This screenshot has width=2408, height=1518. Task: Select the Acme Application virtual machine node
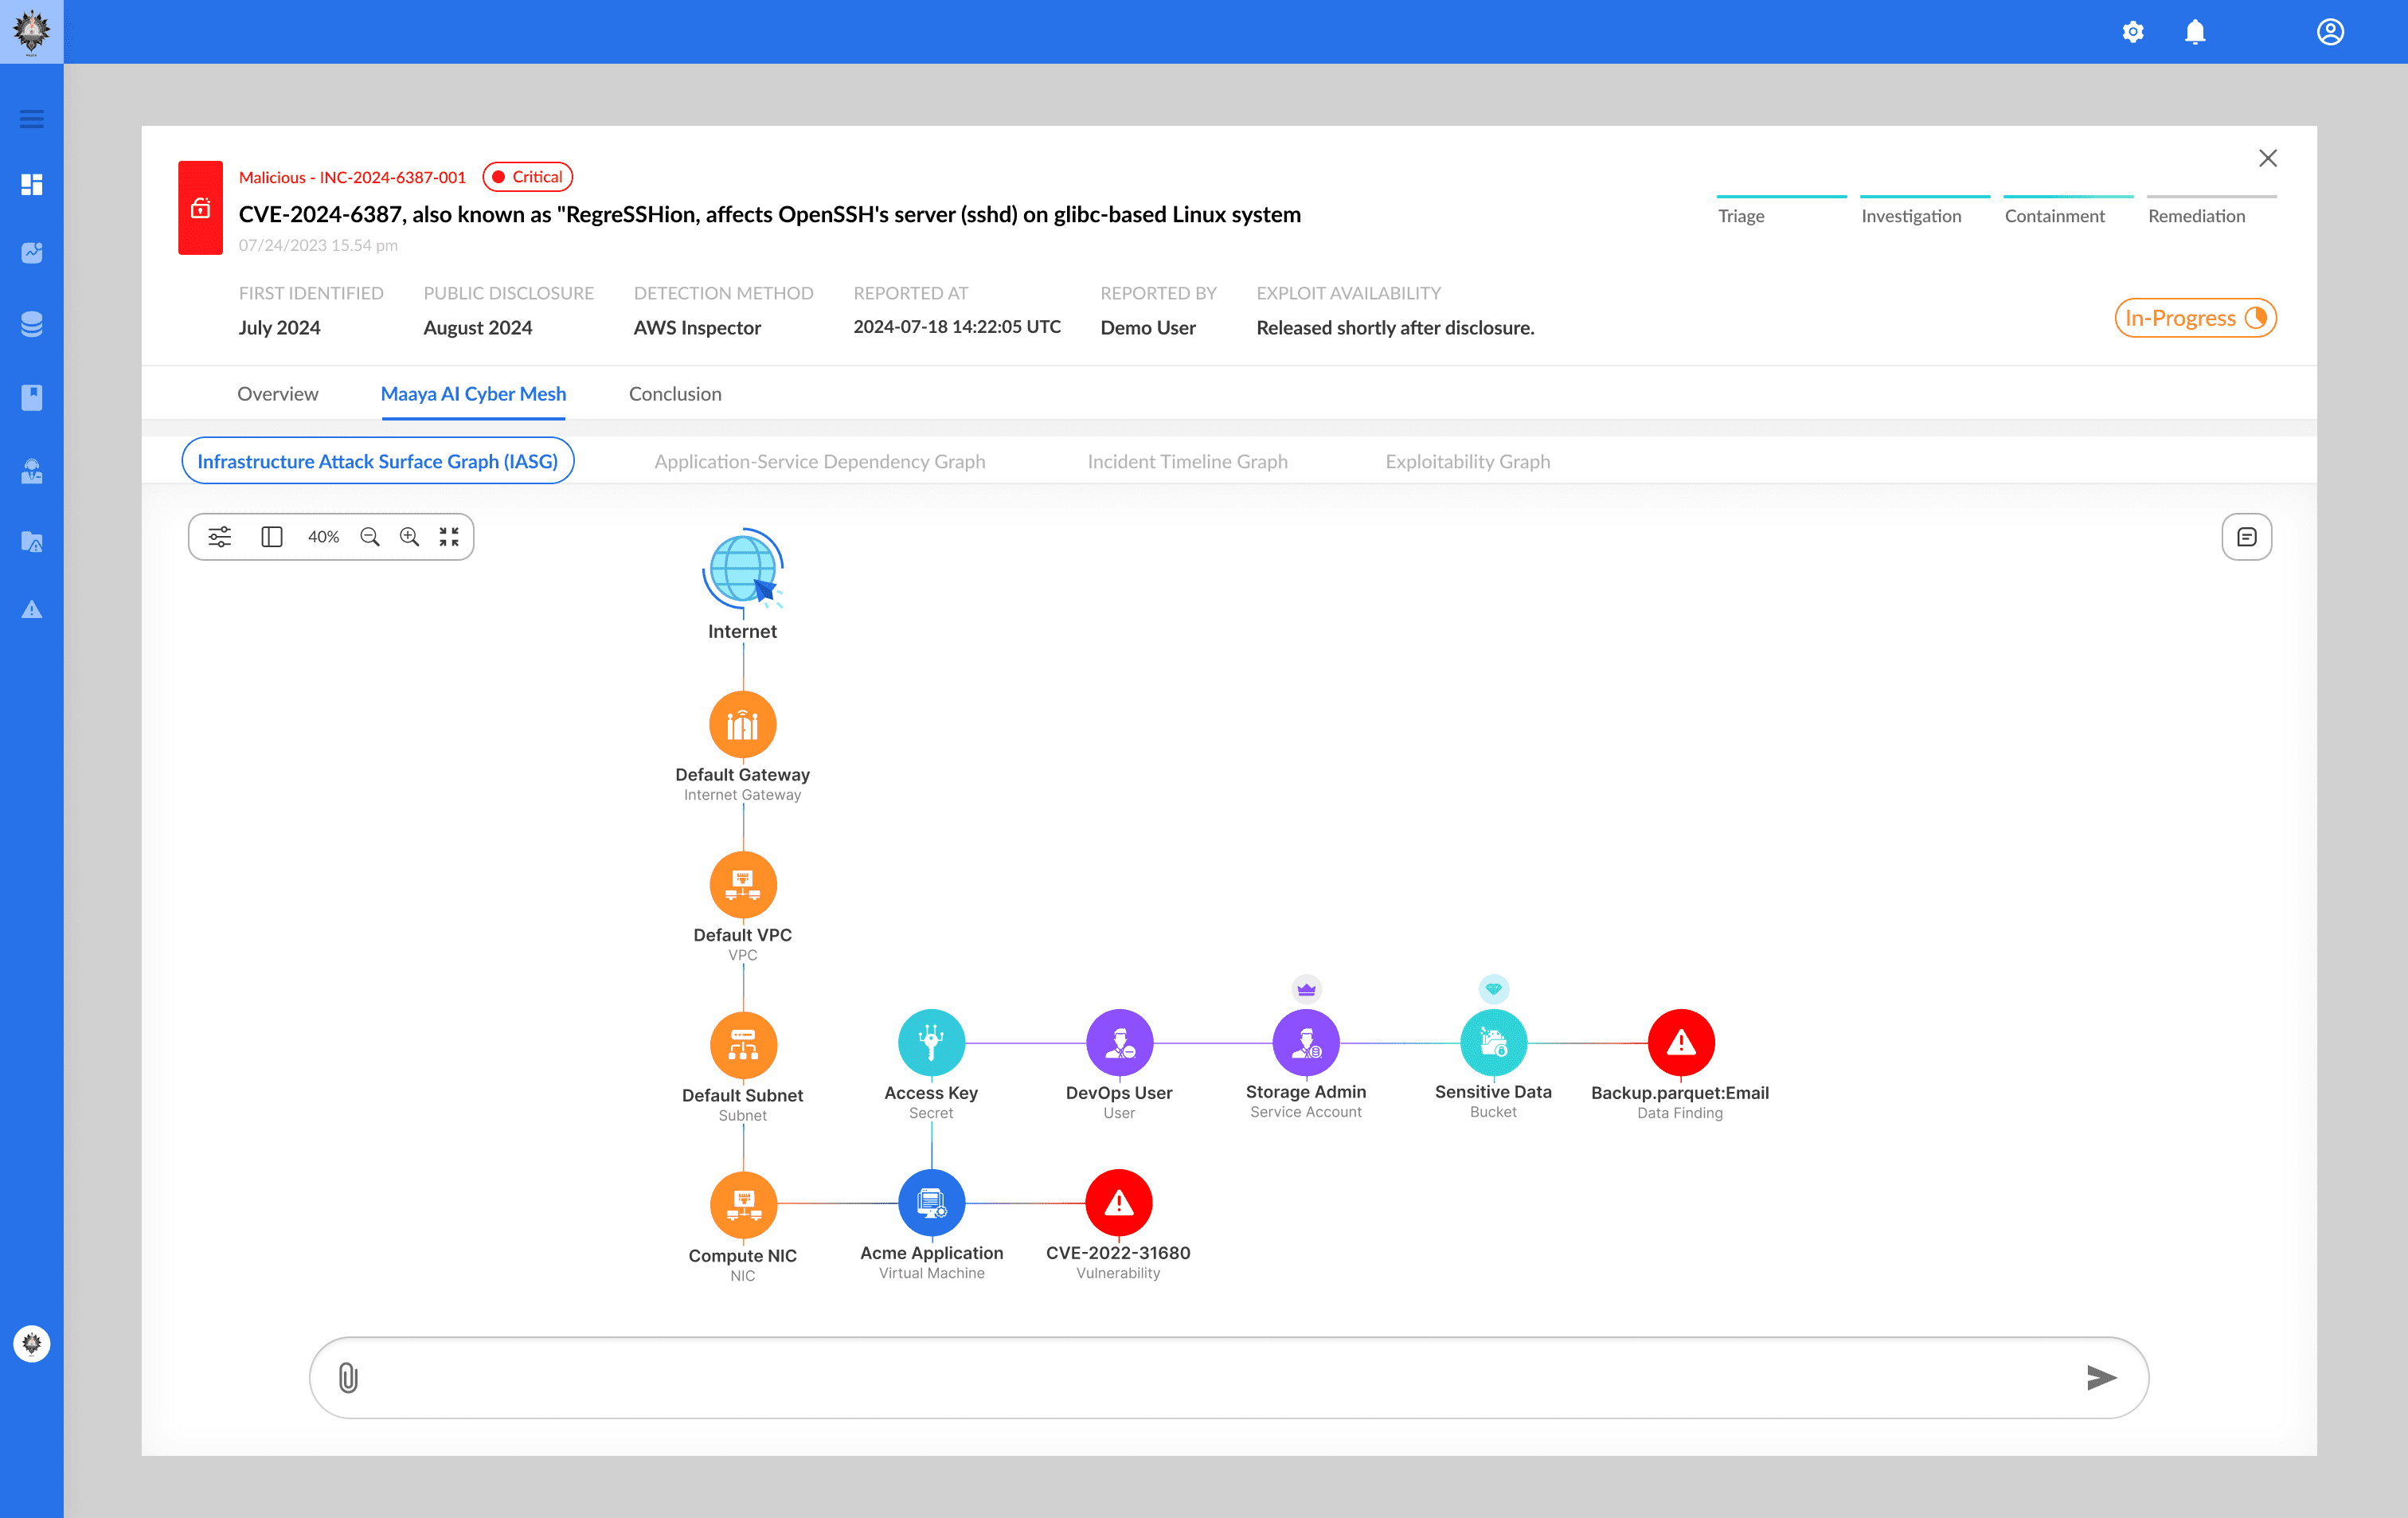coord(931,1203)
